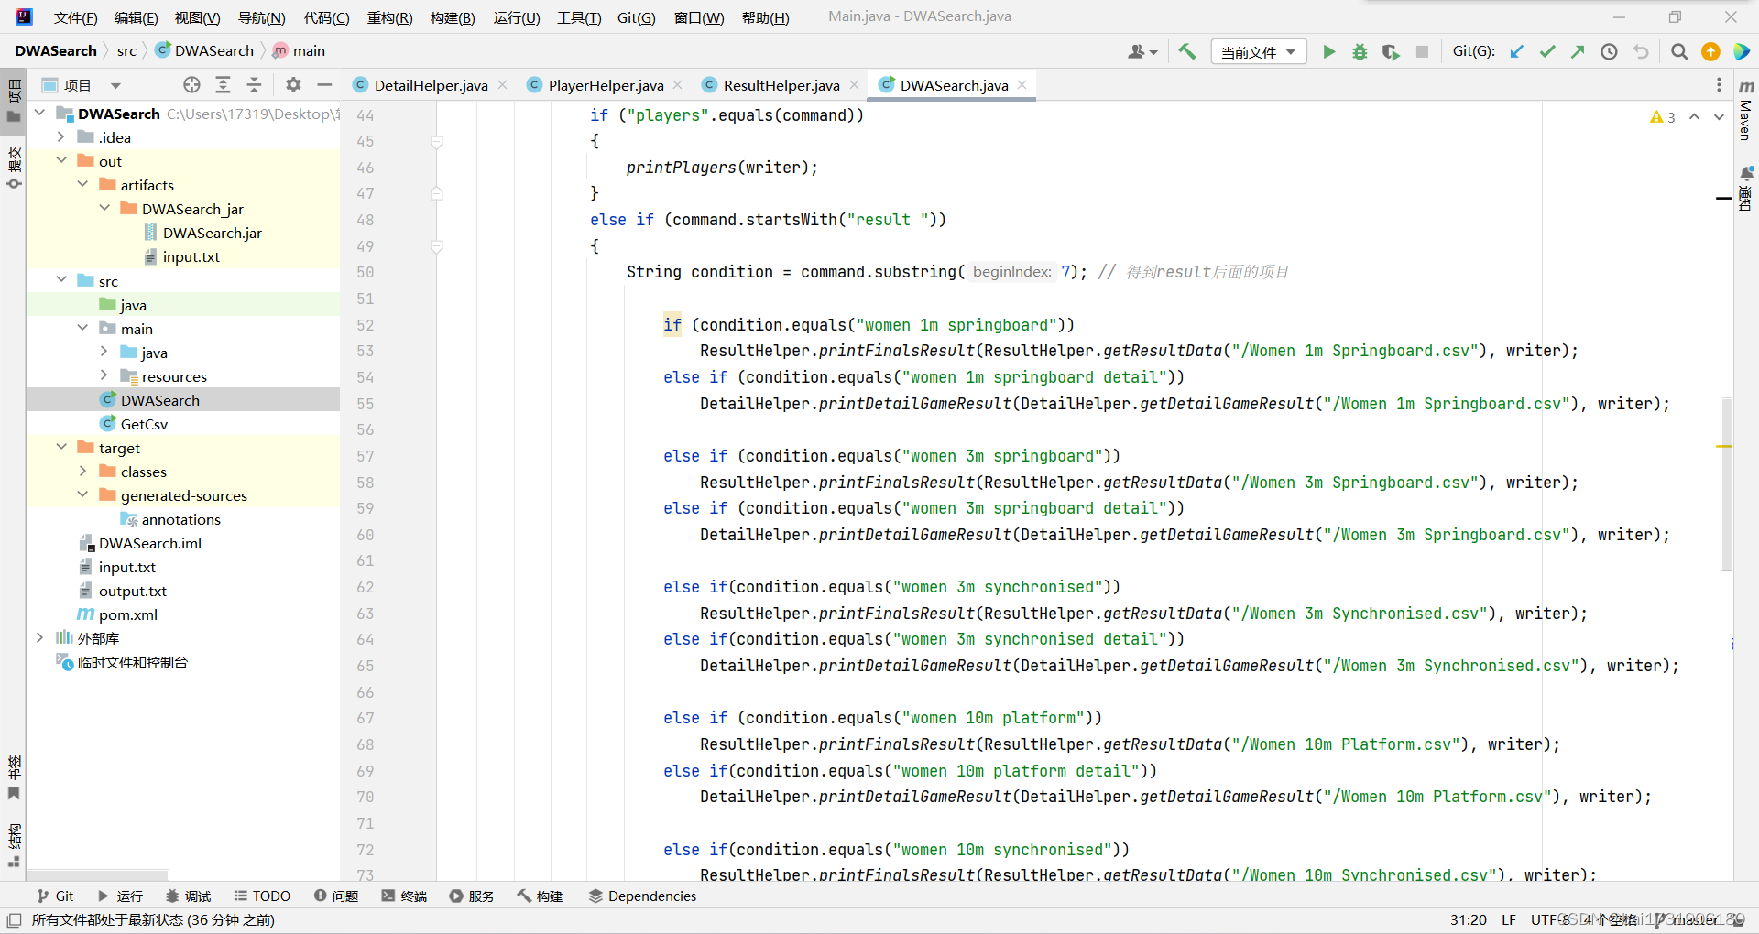
Task: Expand the 外部库 node
Action: click(39, 638)
